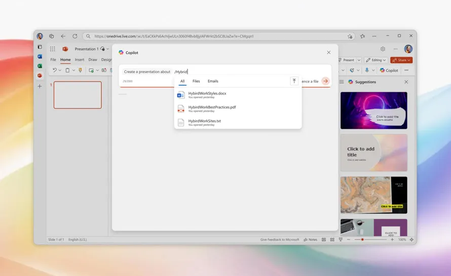This screenshot has width=451, height=276.
Task: Click the upload file arrow icon
Action: click(x=294, y=81)
